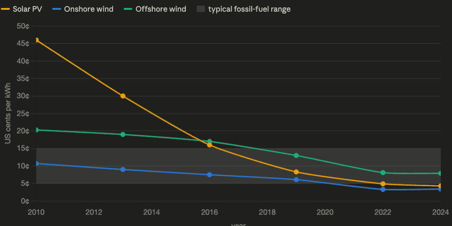Toggle the Onshore wind legend entry

(83, 9)
